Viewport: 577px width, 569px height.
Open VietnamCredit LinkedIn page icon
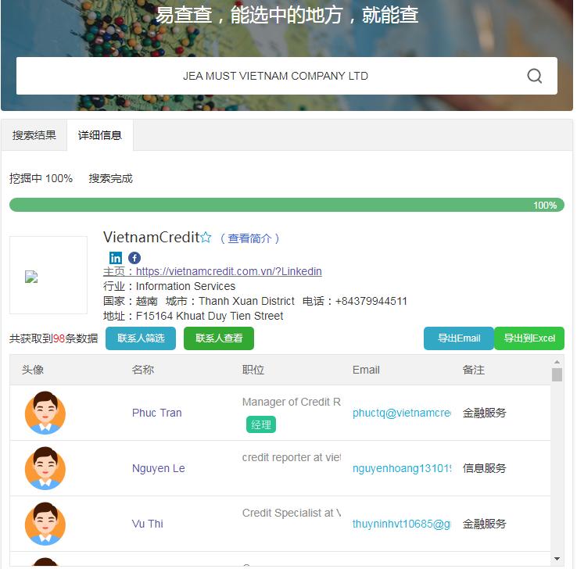pyautogui.click(x=116, y=258)
